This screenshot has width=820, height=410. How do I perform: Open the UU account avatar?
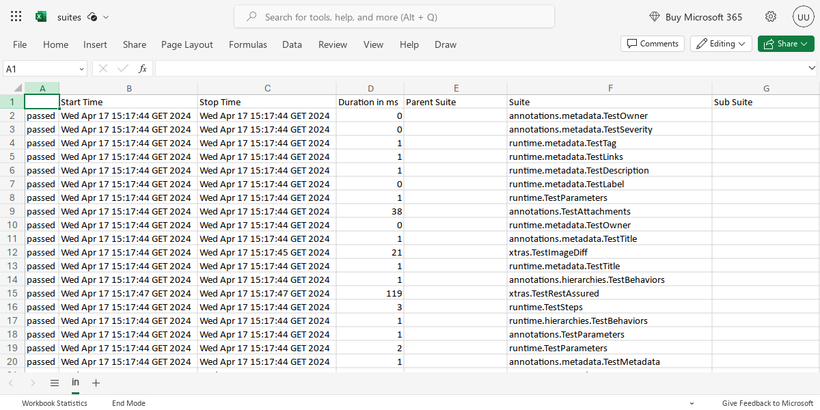pos(803,16)
